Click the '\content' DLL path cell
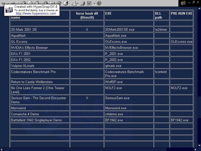The image size is (201, 151). [162, 74]
